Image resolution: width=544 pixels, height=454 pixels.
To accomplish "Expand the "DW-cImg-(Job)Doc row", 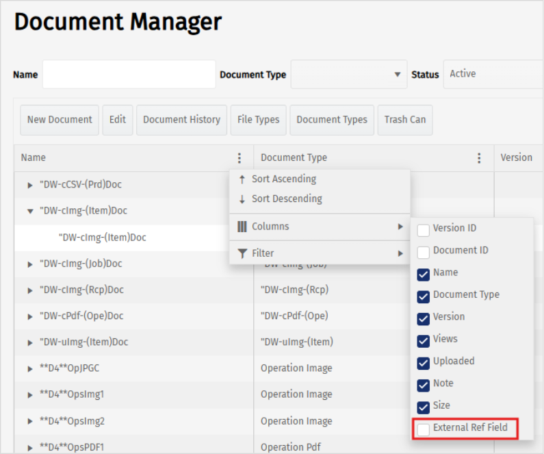I will click(x=30, y=264).
